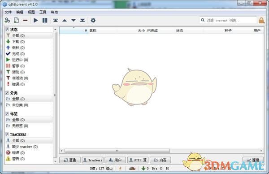The width and height of the screenshot is (269, 174).
Task: Select 未分类 (0) category filter
Action: click(x=29, y=105)
